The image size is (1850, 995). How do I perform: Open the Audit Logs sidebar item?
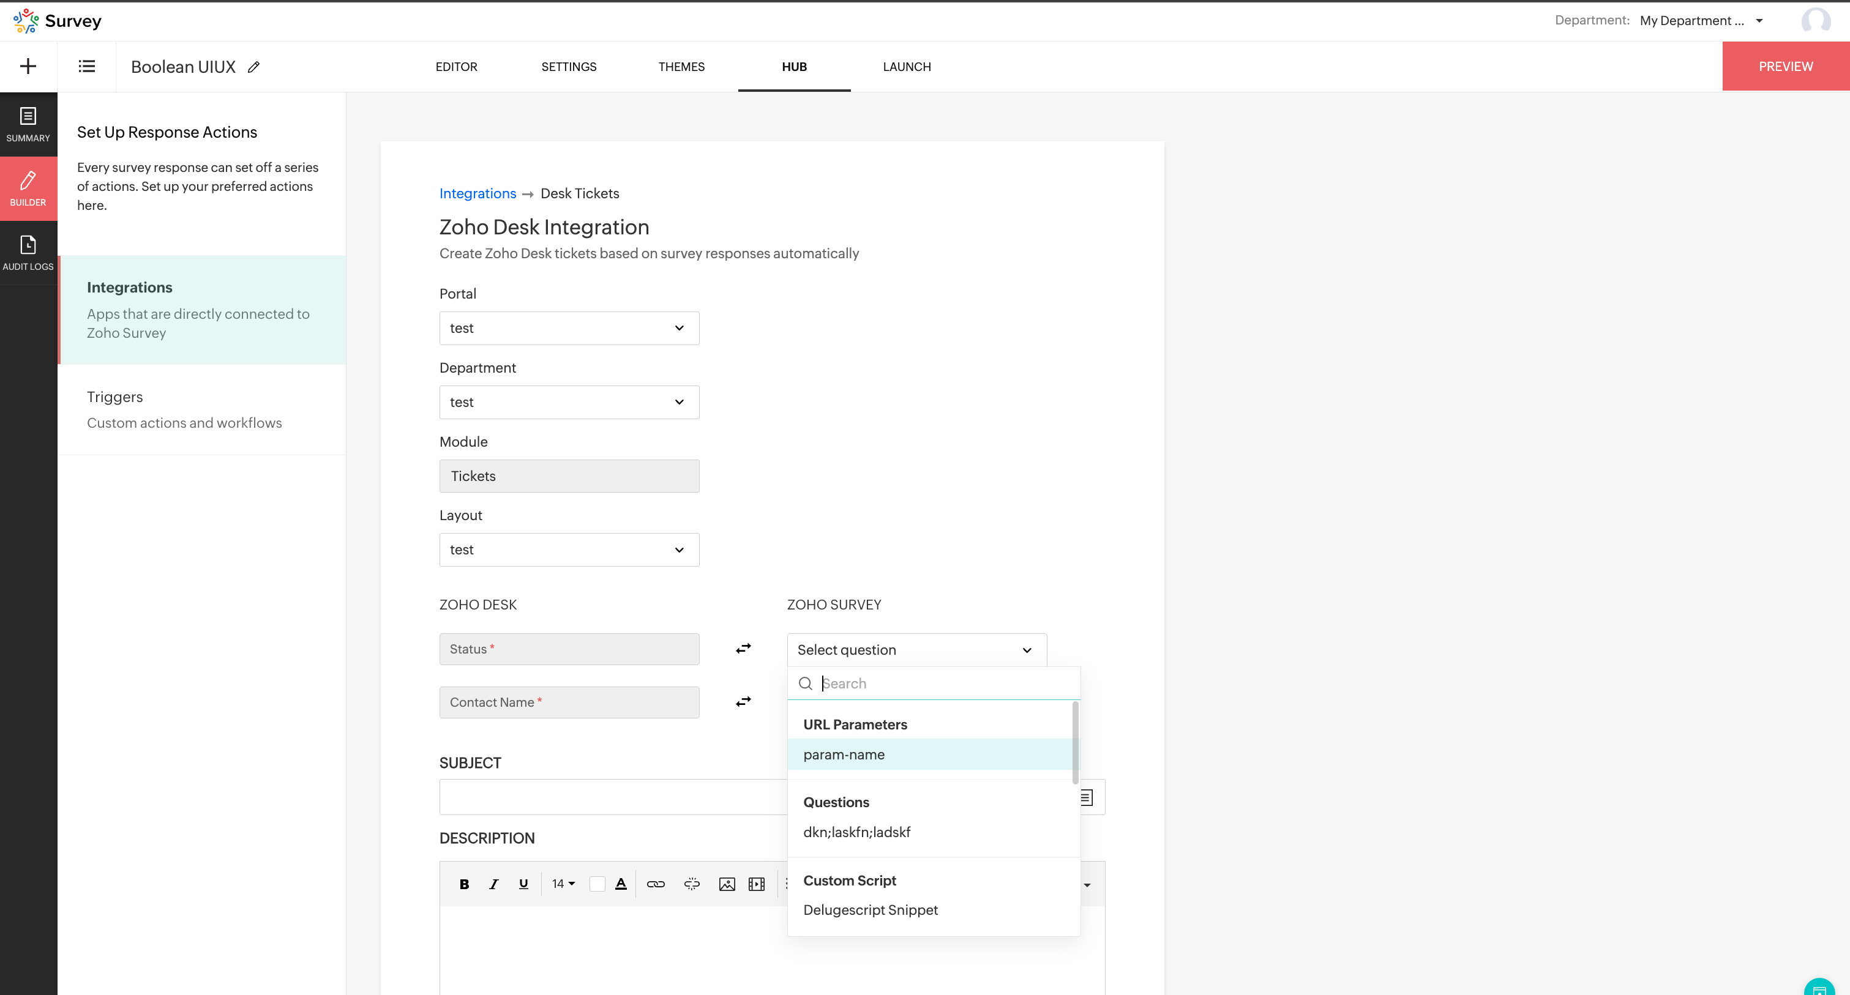(28, 253)
